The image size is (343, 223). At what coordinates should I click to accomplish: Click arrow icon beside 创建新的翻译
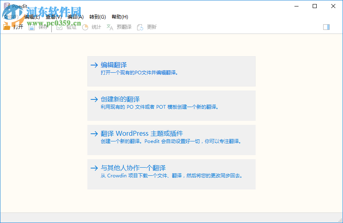point(94,99)
